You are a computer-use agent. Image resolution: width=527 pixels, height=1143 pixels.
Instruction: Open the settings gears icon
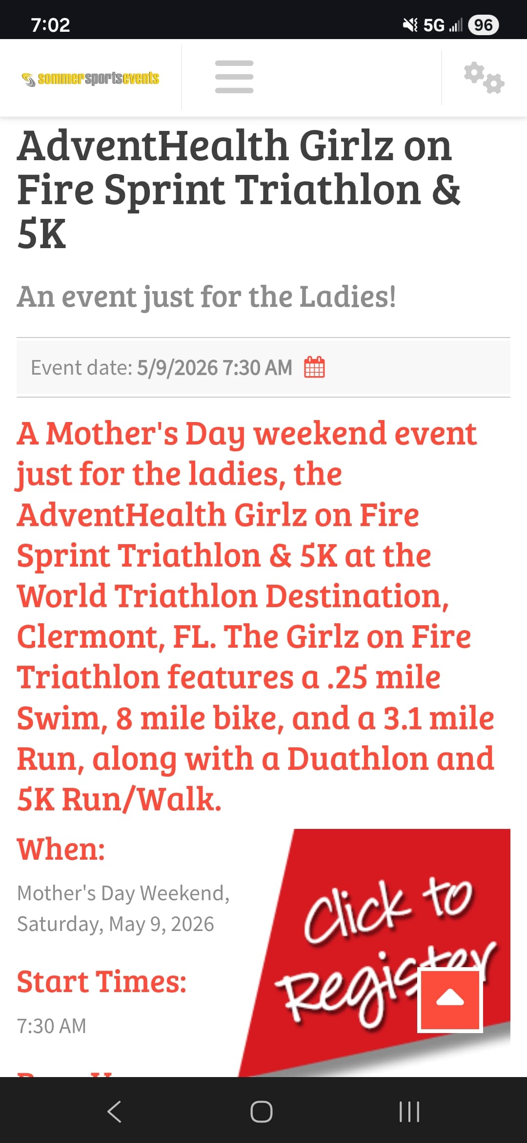[x=484, y=78]
